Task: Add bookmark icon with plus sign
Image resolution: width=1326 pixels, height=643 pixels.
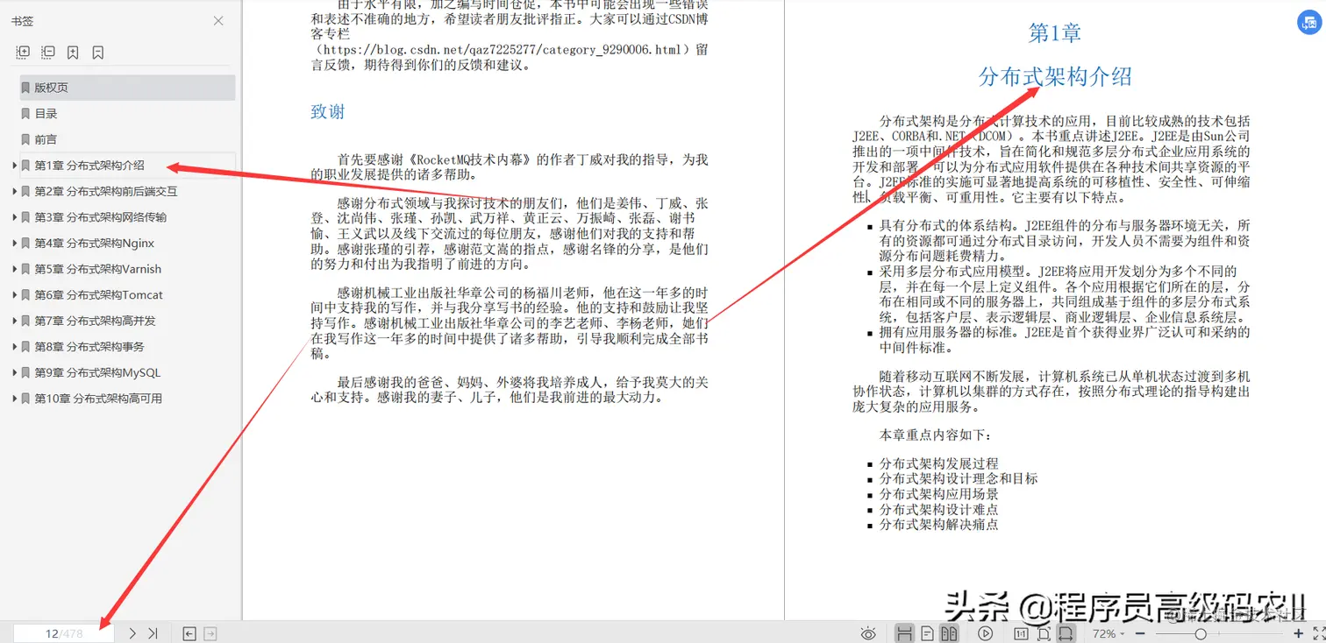Action: 73,53
